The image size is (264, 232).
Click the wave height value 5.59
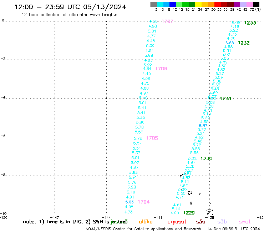(x=219, y=77)
